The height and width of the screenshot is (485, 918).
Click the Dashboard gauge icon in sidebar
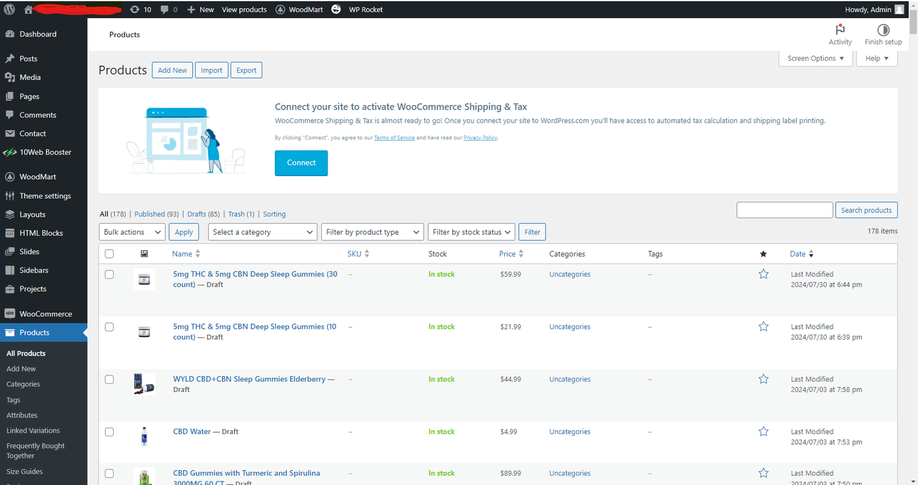point(10,34)
